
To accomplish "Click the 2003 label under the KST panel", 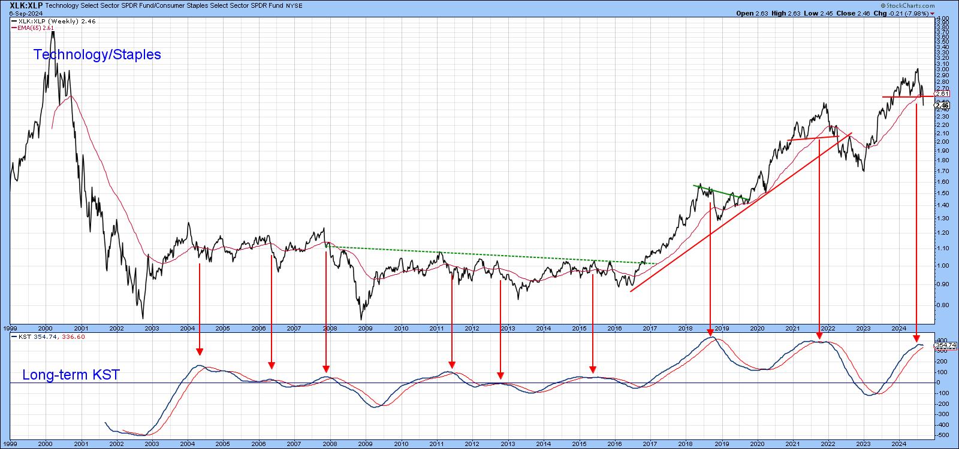I will pos(152,444).
